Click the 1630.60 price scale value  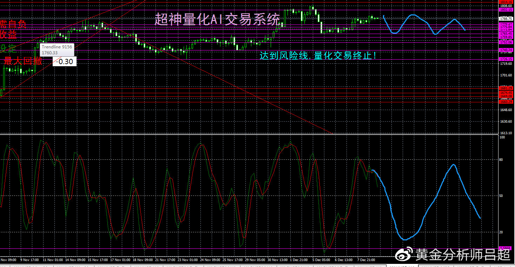506,121
